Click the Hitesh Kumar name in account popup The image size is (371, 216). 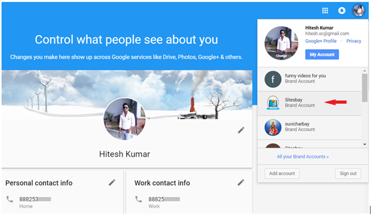click(x=319, y=28)
